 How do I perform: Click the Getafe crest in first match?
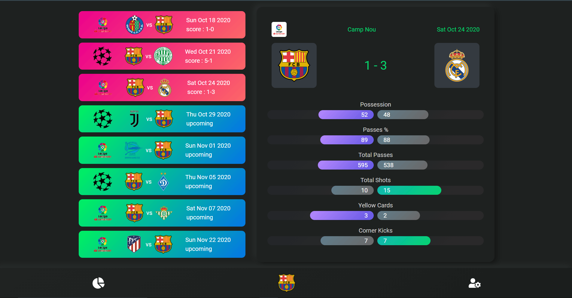134,25
